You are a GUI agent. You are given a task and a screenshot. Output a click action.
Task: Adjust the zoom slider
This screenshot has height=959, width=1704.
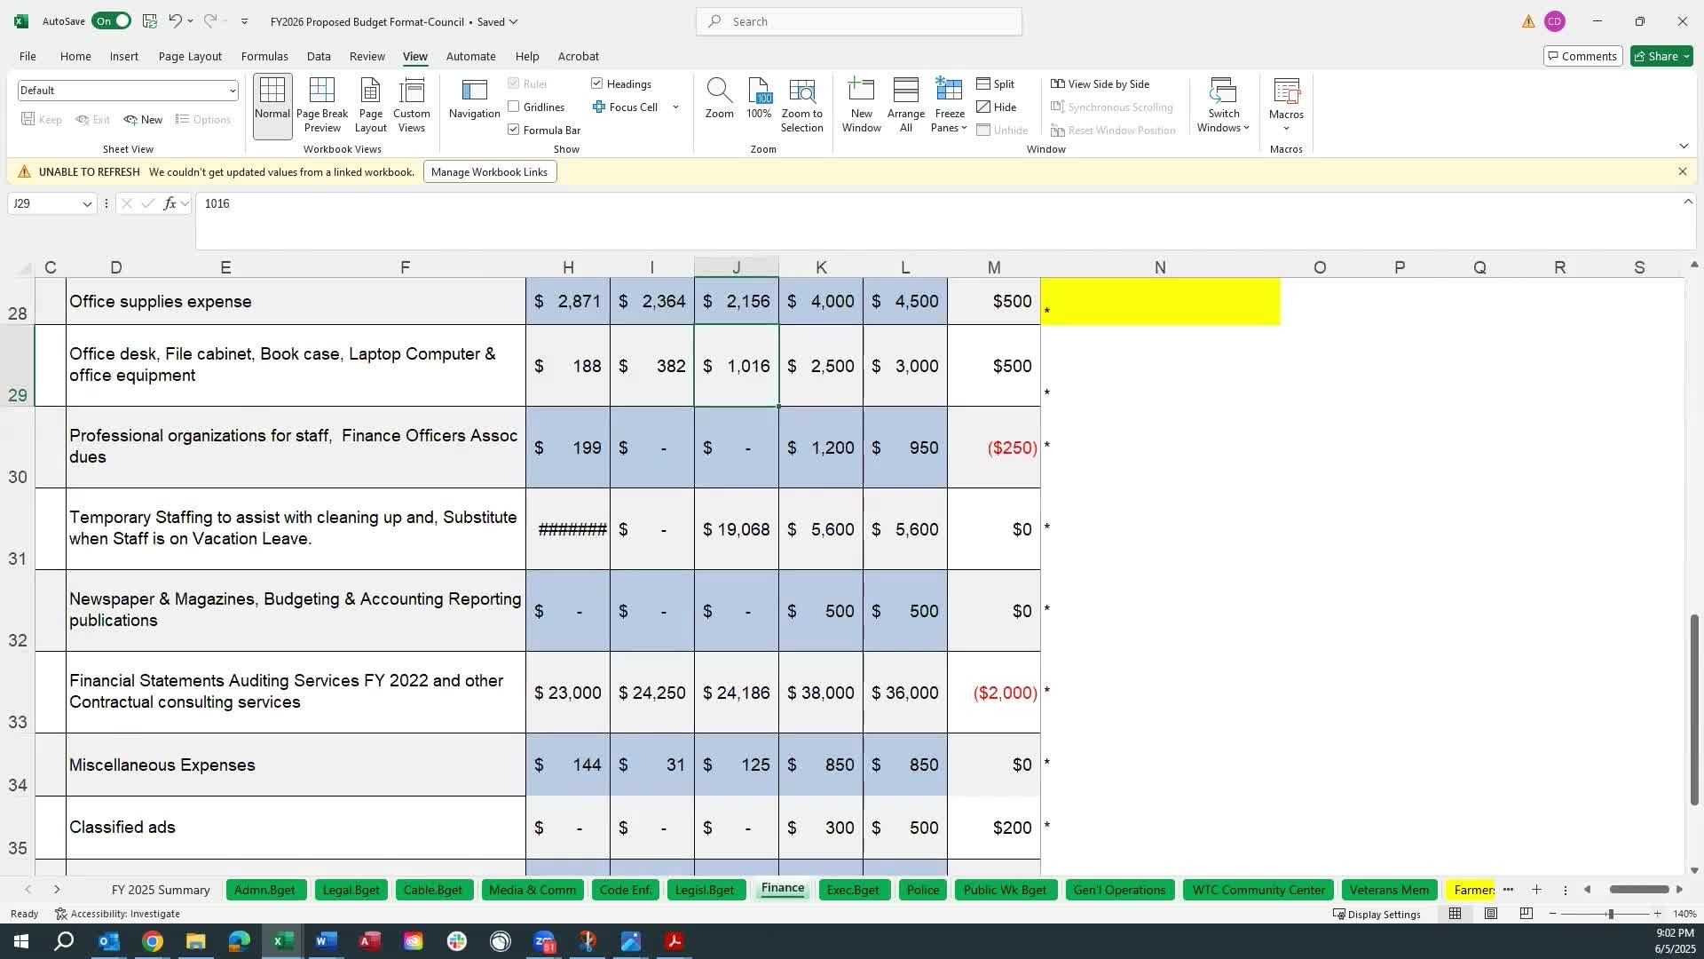tap(1610, 914)
